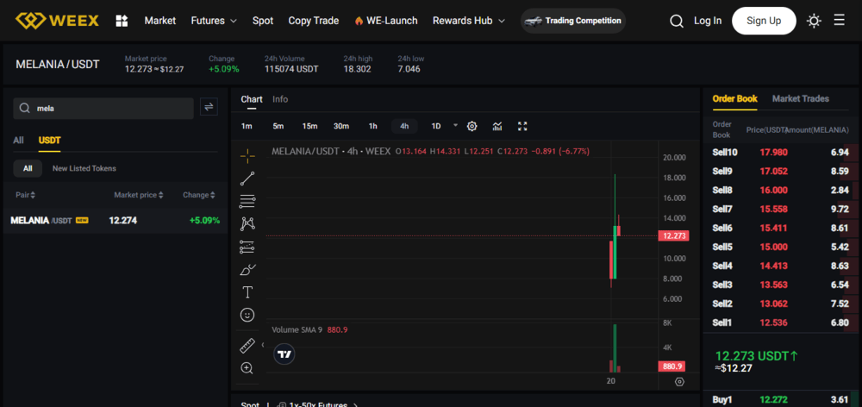
Task: Select the USDT quote tab
Action: pyautogui.click(x=49, y=141)
